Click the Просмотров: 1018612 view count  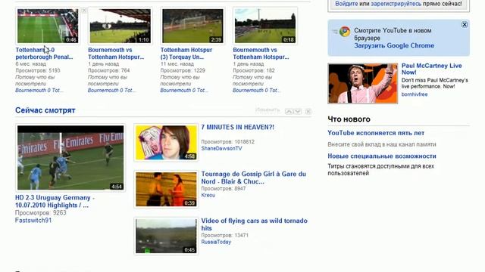coord(227,142)
